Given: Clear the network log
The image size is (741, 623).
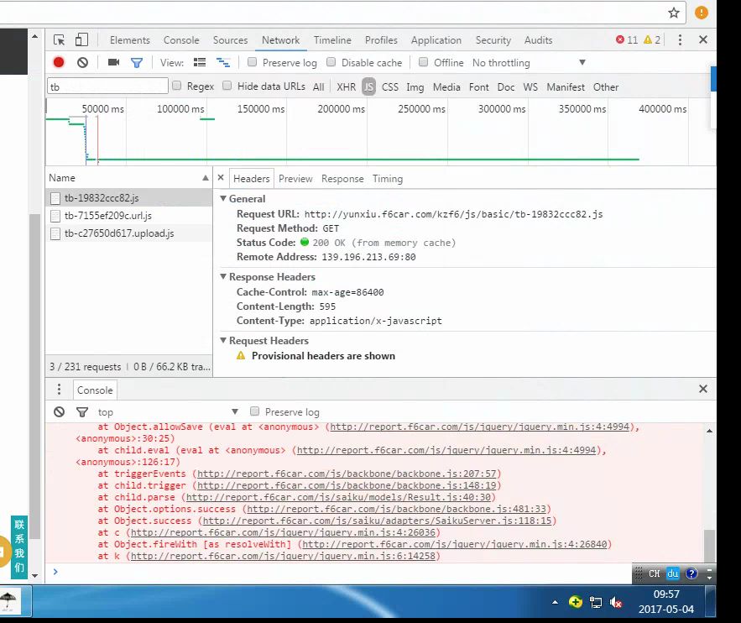Looking at the screenshot, I should point(83,62).
